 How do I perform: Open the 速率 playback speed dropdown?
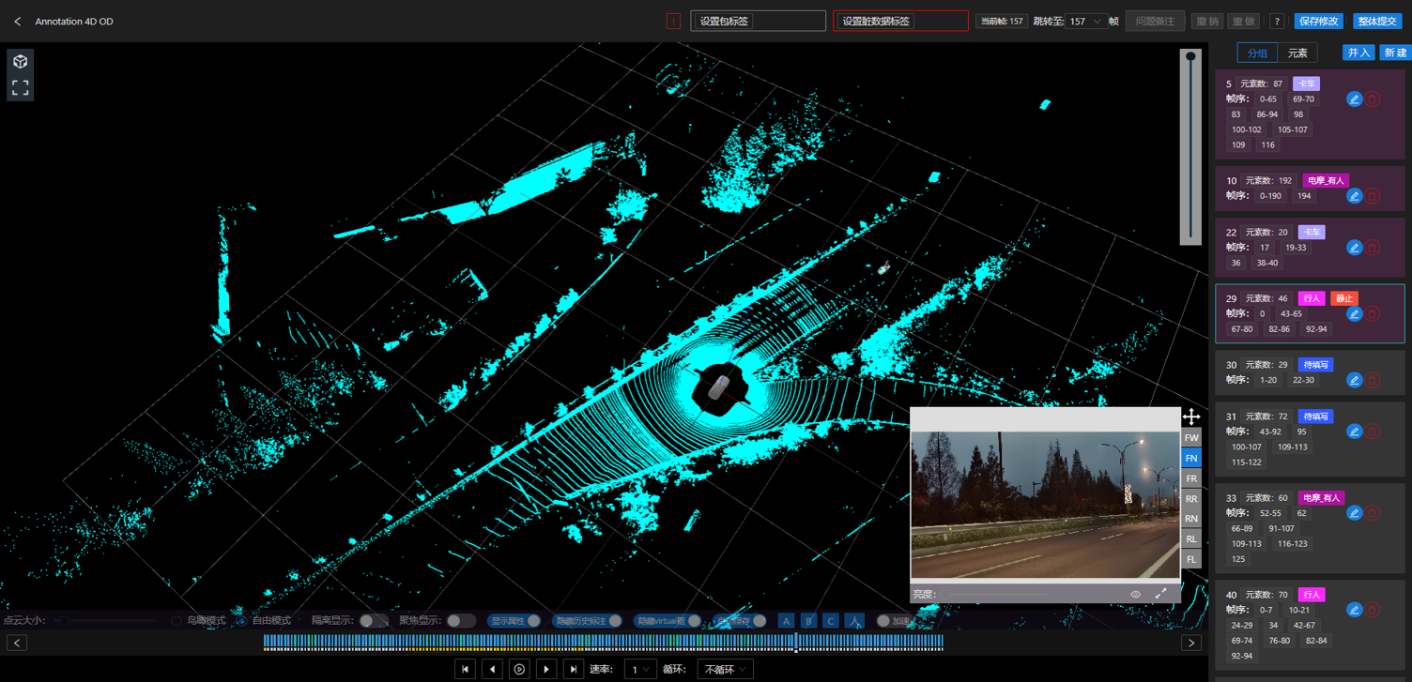click(640, 669)
